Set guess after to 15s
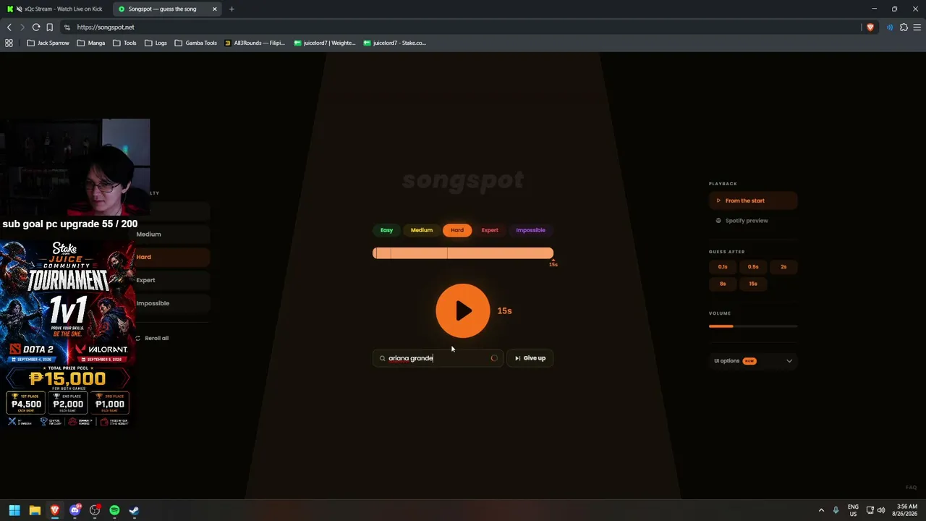 pos(753,284)
